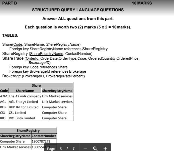174x151 pixels.
Task: Click 'ShareRegistryName' header in ShareRegistry table
Action: (x=15, y=136)
